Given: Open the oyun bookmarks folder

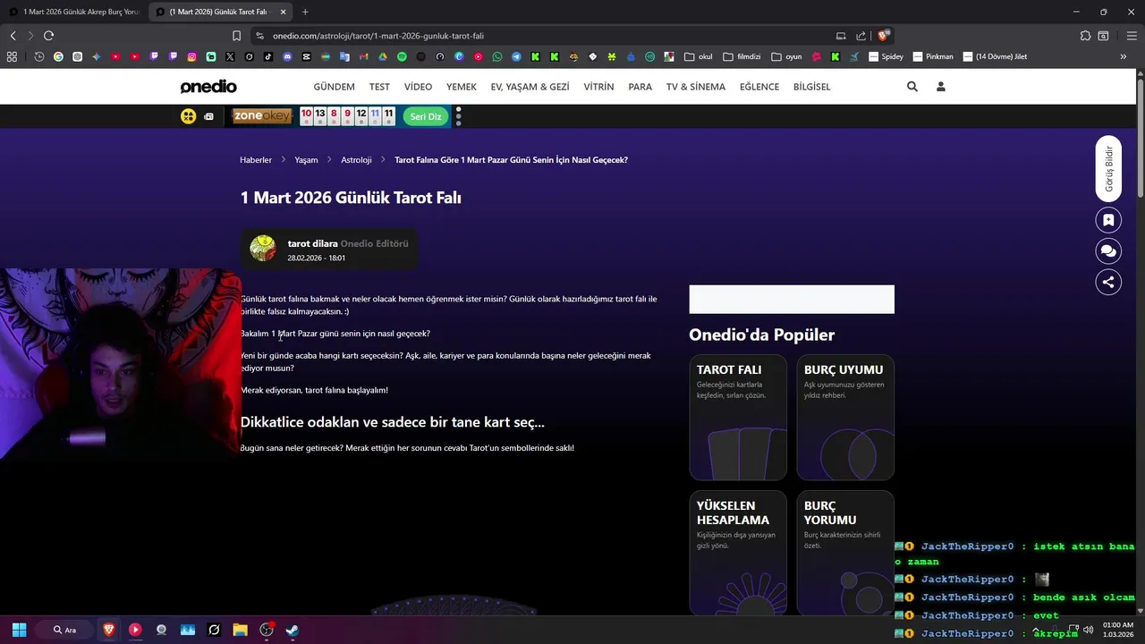Looking at the screenshot, I should (786, 56).
